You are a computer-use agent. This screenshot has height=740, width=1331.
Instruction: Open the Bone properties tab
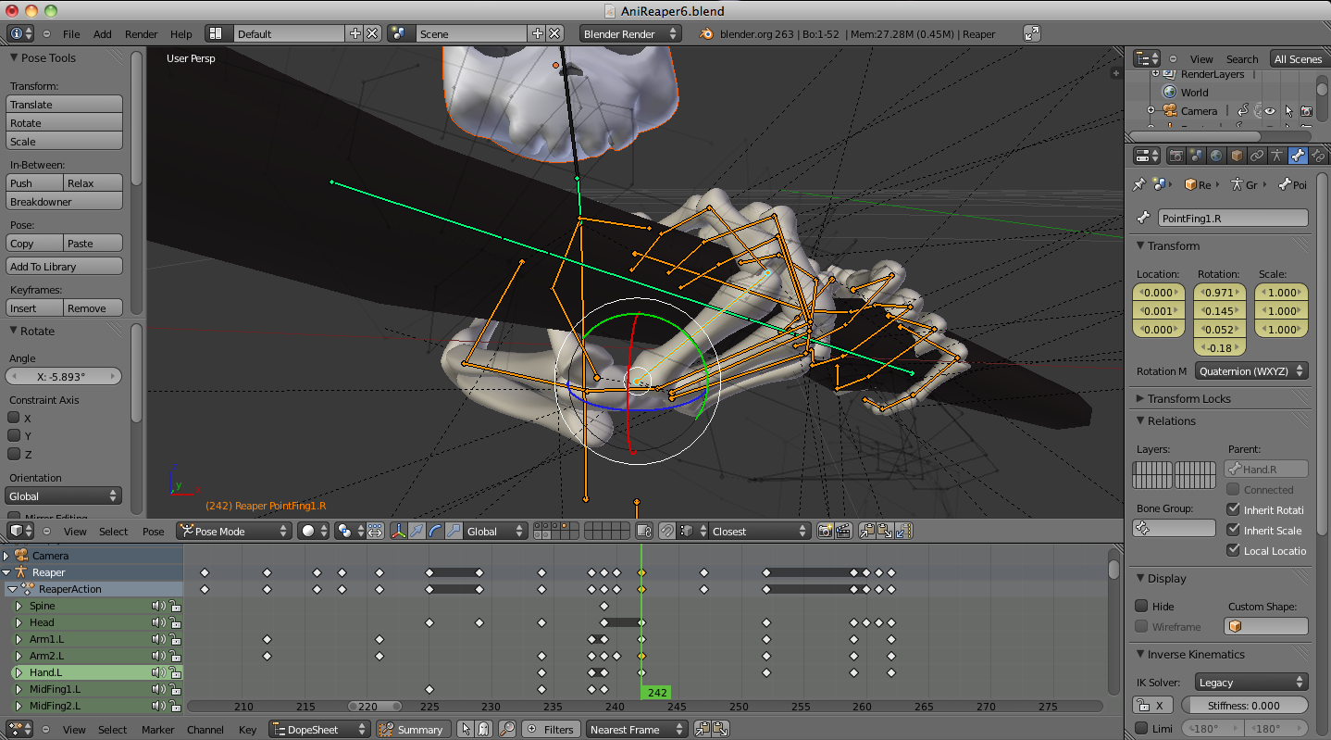click(1298, 156)
